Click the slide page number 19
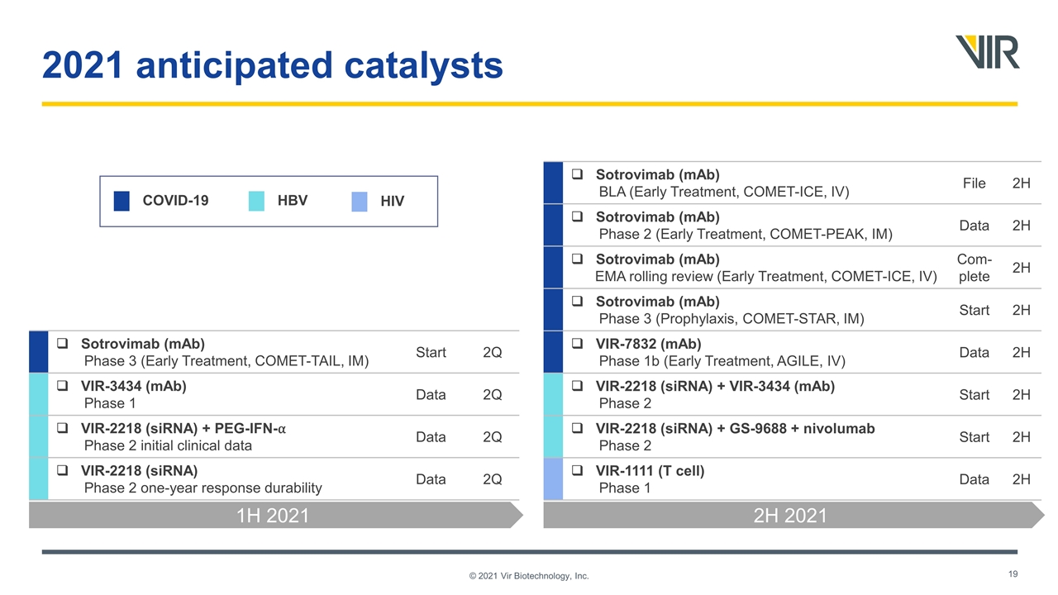This screenshot has width=1058, height=595. [x=1013, y=574]
